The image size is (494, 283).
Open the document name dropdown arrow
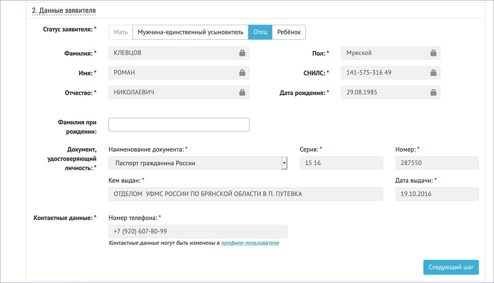click(x=284, y=163)
